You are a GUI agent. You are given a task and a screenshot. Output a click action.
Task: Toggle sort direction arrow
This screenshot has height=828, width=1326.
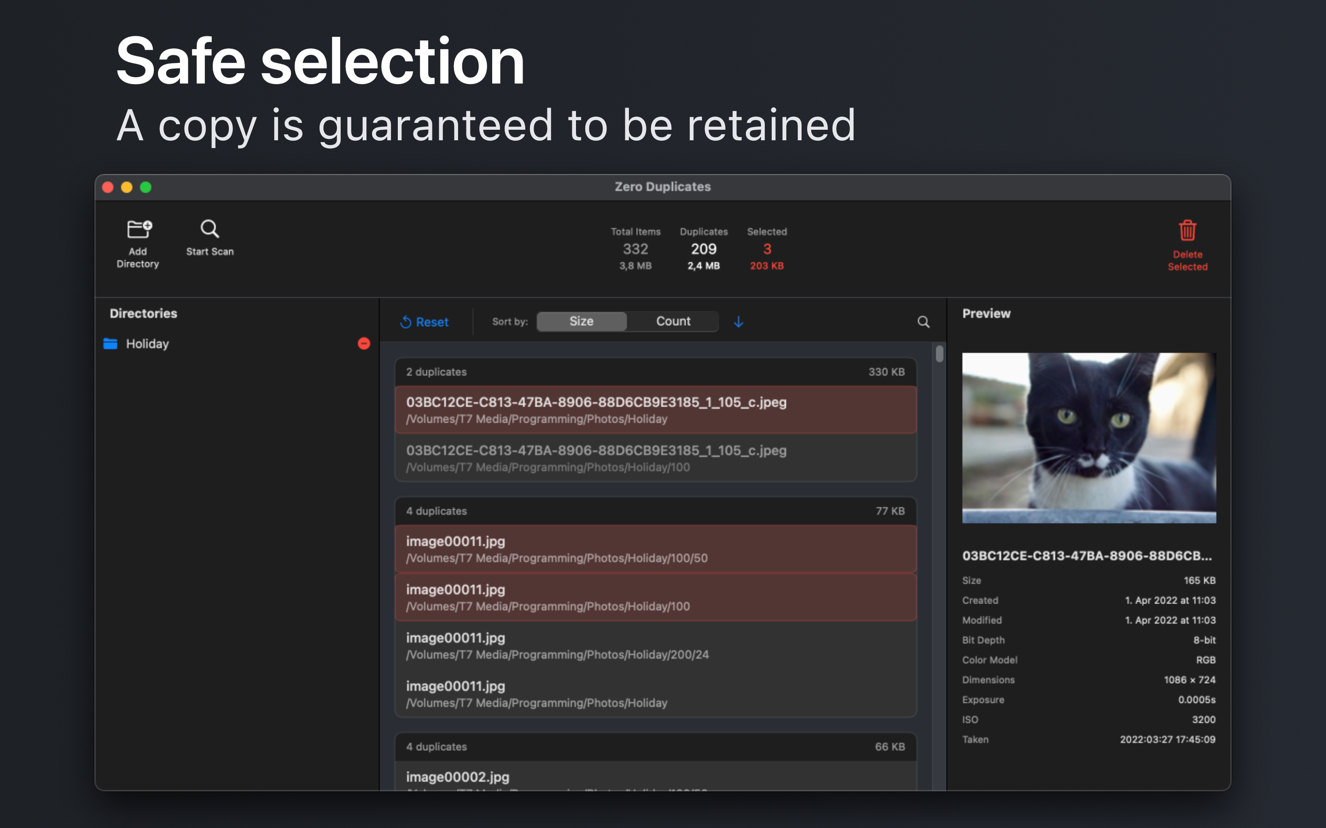click(x=739, y=322)
